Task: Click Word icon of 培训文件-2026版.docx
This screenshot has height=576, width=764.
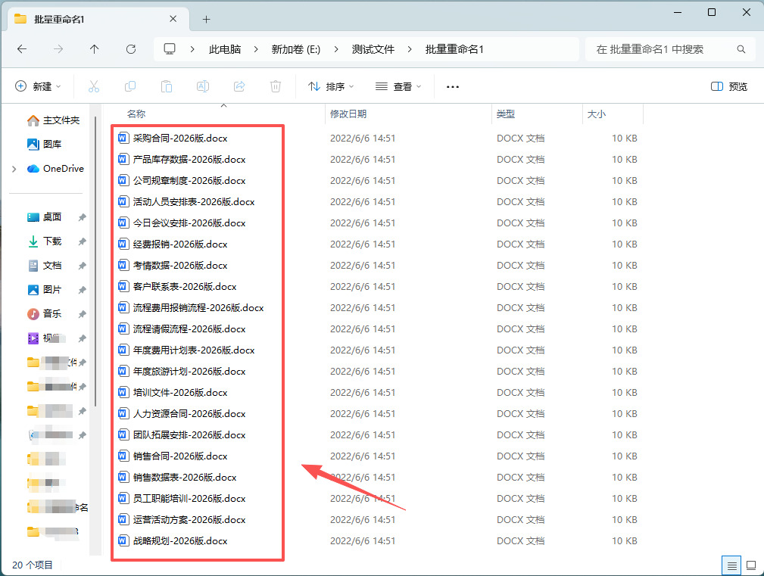Action: (x=123, y=392)
